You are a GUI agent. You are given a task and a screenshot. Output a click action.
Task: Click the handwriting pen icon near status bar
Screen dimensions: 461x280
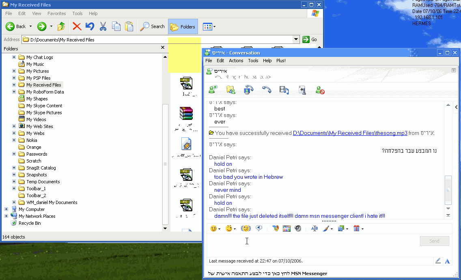pos(438,261)
